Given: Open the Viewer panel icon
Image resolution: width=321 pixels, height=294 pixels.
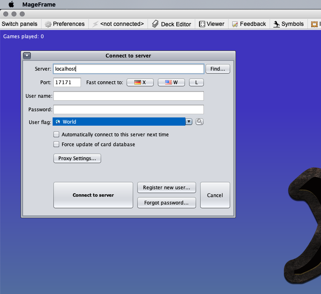Looking at the screenshot, I should click(x=202, y=24).
